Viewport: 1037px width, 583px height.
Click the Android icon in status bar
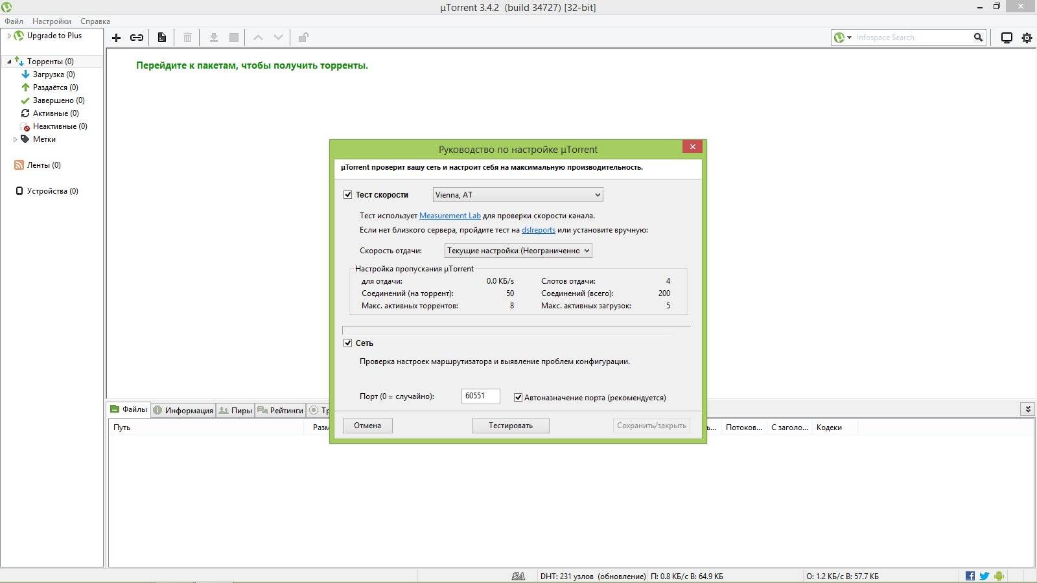(x=999, y=576)
